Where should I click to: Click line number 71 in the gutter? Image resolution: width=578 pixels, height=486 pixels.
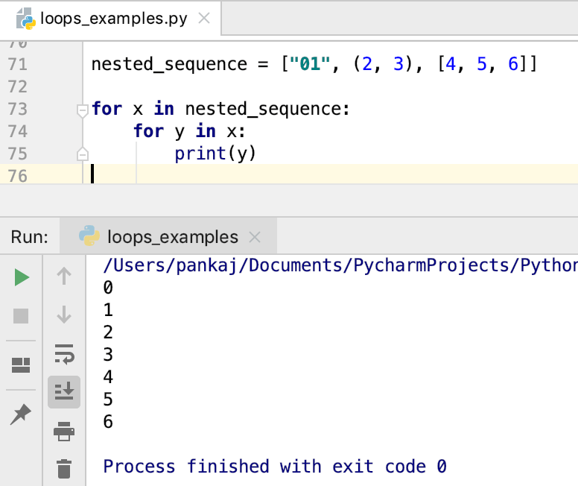17,64
